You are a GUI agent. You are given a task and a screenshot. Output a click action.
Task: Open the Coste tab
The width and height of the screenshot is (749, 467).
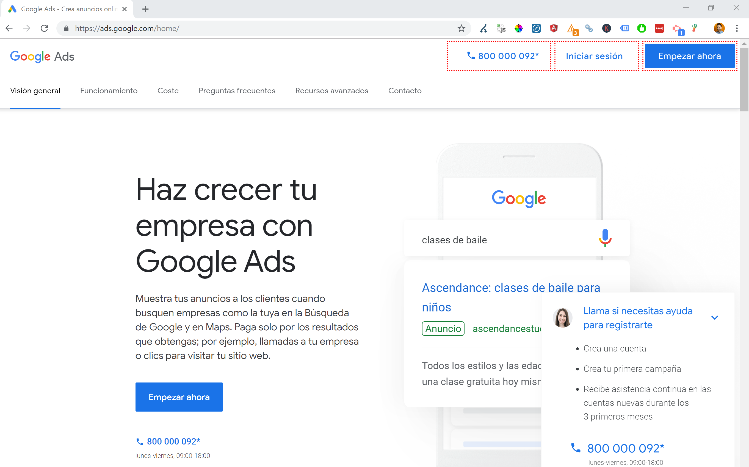click(168, 91)
